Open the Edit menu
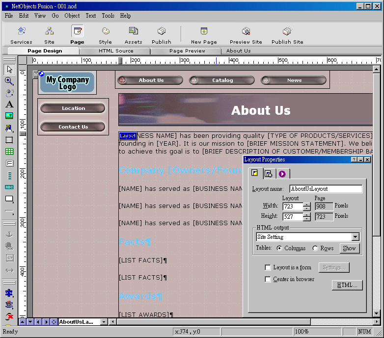The width and height of the screenshot is (384, 338). click(x=24, y=16)
